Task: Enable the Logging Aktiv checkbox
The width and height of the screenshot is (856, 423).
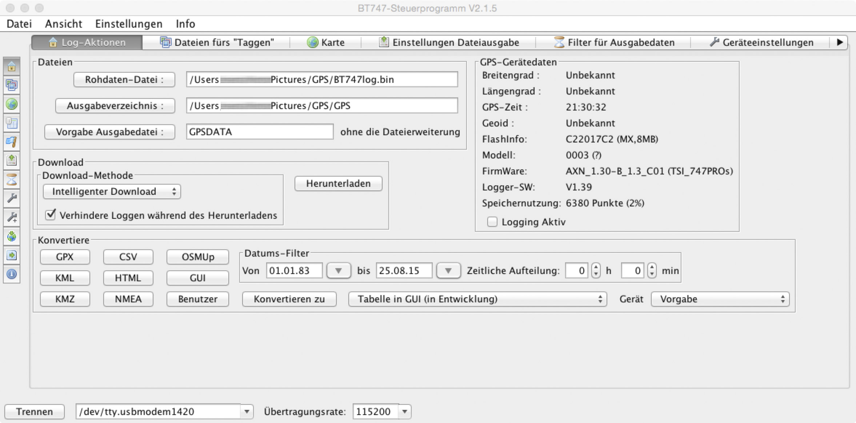Action: (x=492, y=222)
